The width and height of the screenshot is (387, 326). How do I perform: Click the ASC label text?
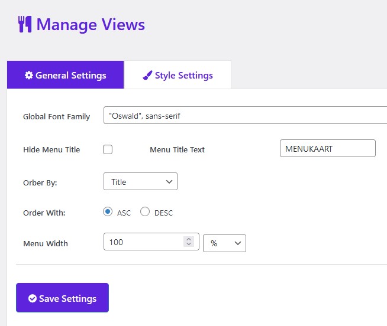pyautogui.click(x=124, y=213)
